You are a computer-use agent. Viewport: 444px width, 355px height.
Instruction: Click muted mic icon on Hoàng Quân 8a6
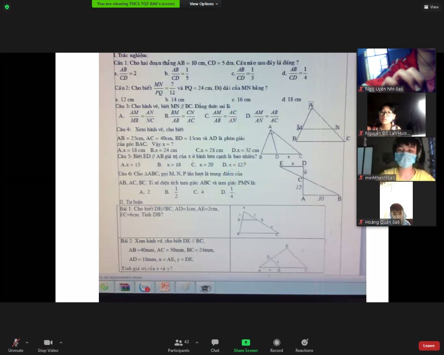pos(361,222)
